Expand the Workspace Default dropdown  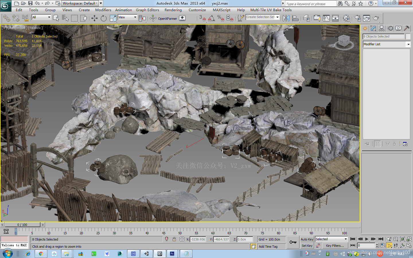(80, 3)
